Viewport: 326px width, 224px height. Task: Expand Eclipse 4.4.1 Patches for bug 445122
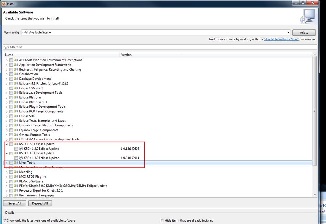tap(7, 83)
